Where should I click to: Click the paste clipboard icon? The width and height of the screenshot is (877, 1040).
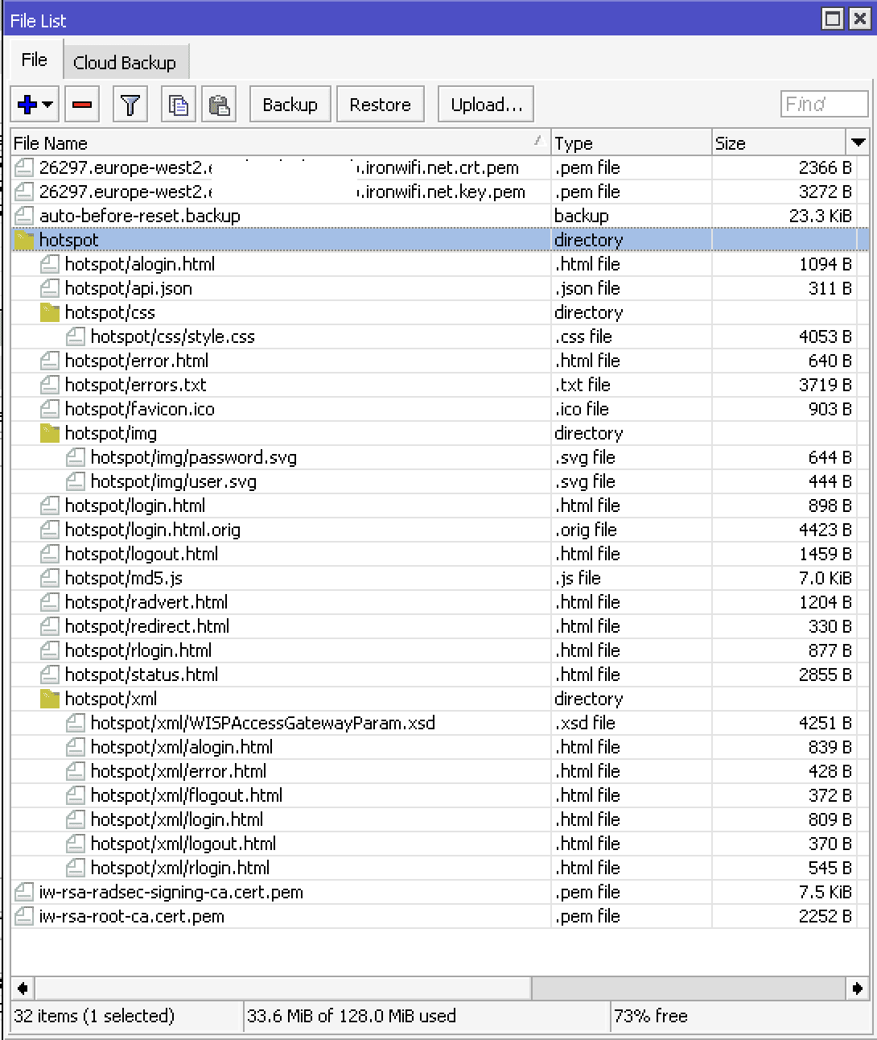pyautogui.click(x=219, y=105)
